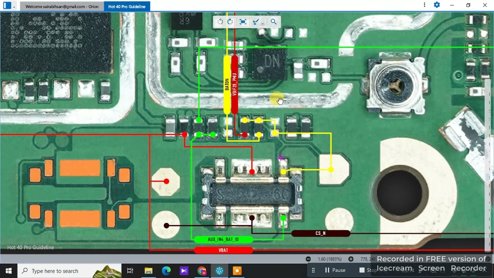Grab the recorder toolbar drag handle
Viewport: 494px width, 278px height.
coord(313,270)
